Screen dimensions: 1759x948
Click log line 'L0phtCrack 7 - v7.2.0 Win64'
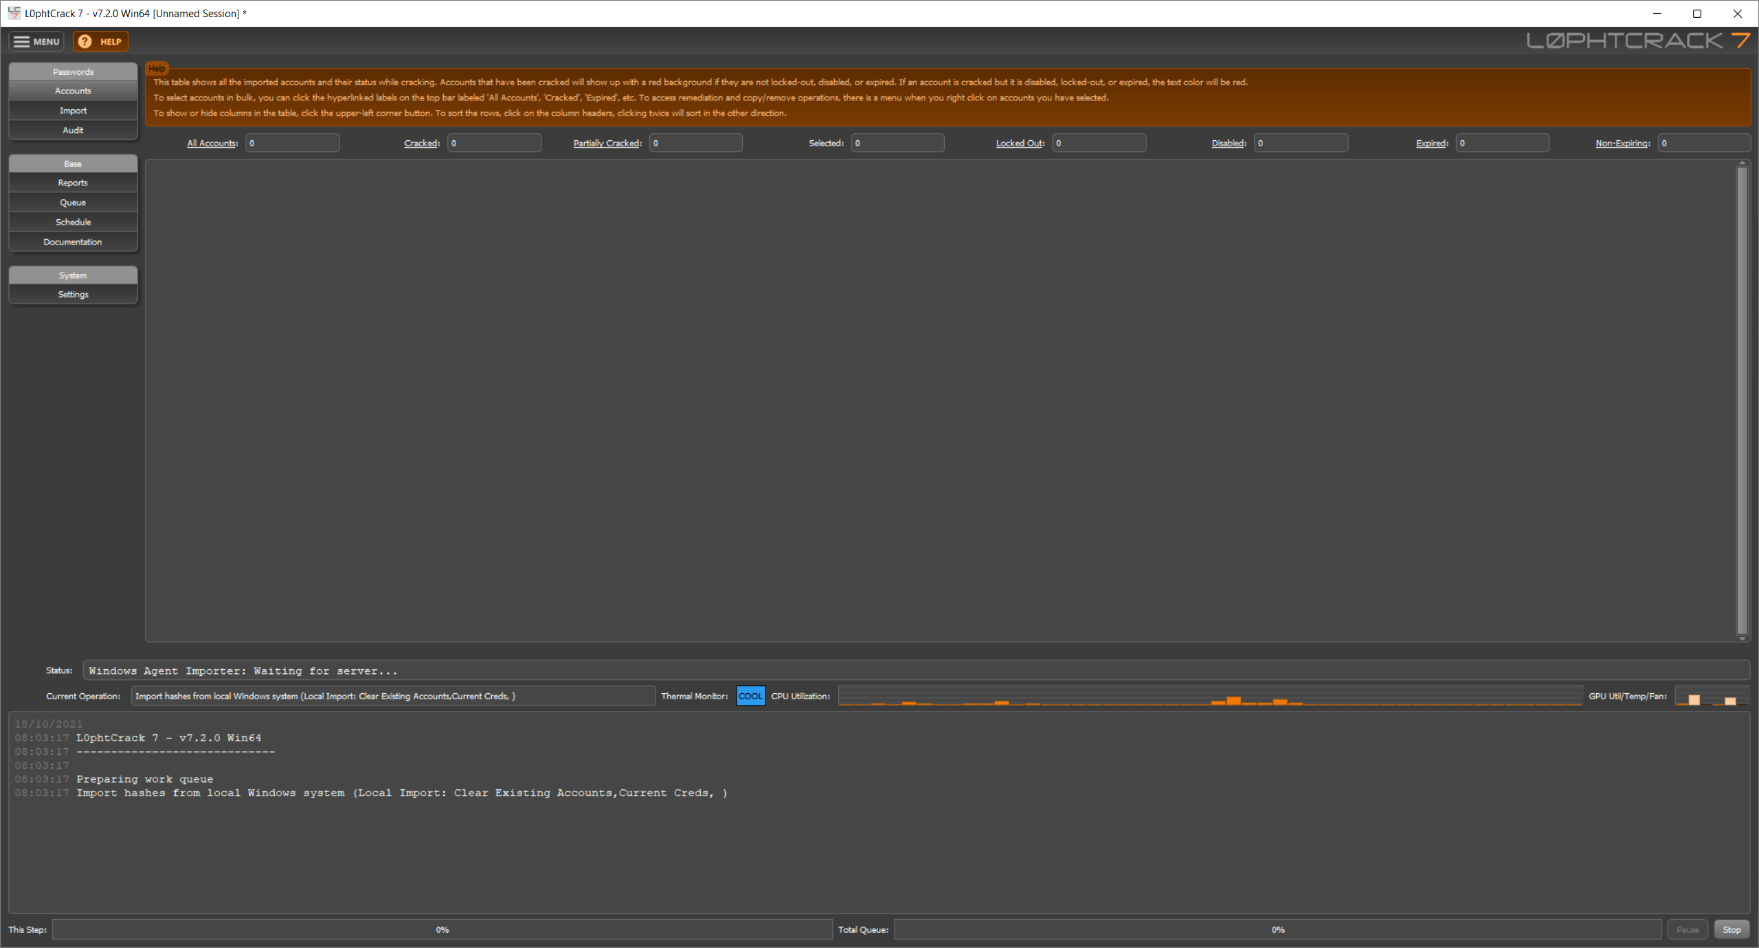click(x=168, y=738)
